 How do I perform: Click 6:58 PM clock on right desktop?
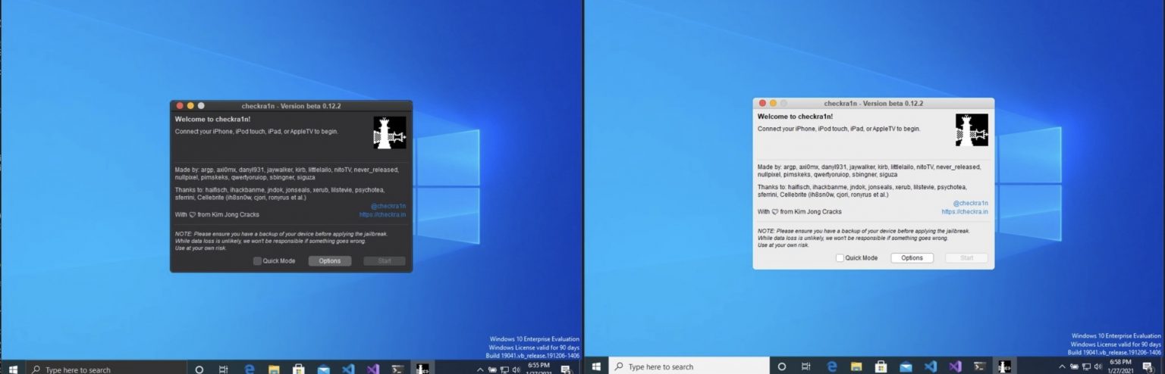pos(1121,363)
